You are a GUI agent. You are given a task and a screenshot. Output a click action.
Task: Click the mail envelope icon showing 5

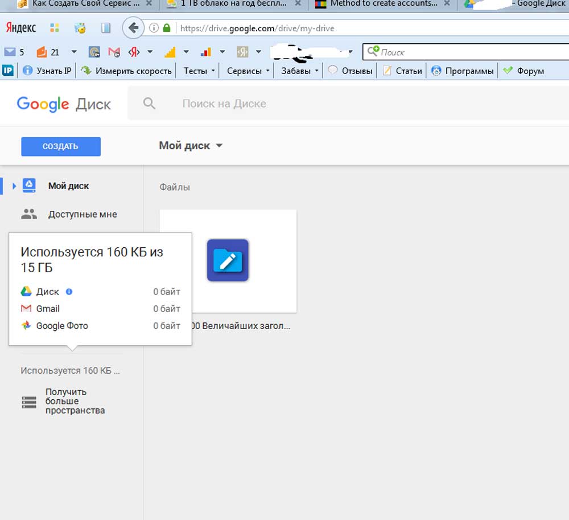click(10, 52)
